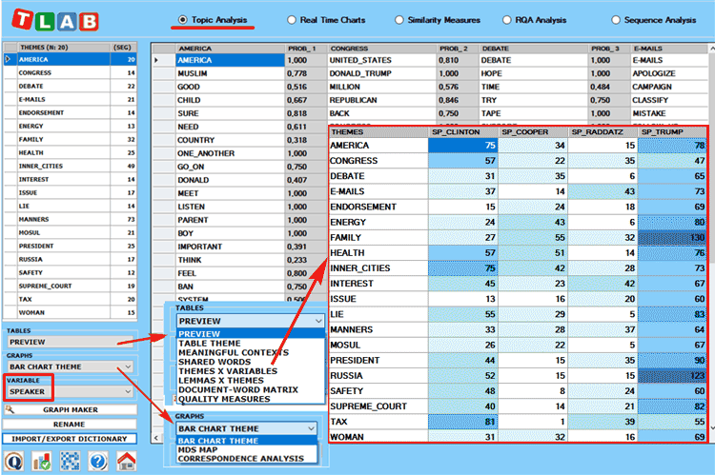Click the FAMILY value 130 under SP_TRUMP
Viewport: 715px width, 475px height.
coord(673,237)
